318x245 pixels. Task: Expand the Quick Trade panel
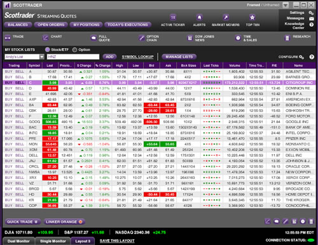(x=23, y=222)
